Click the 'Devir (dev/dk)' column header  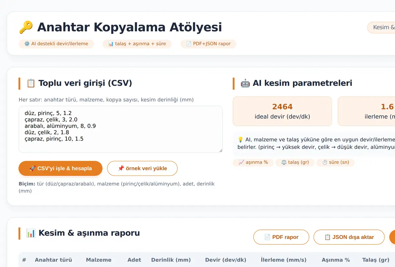coord(226,260)
